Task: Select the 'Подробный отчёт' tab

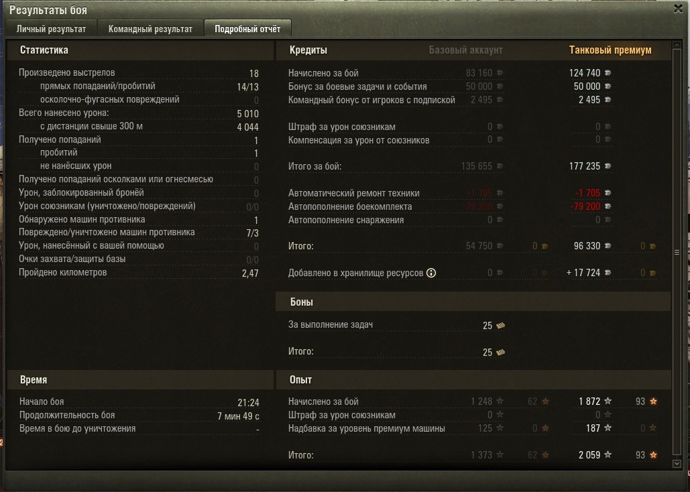Action: pyautogui.click(x=247, y=29)
